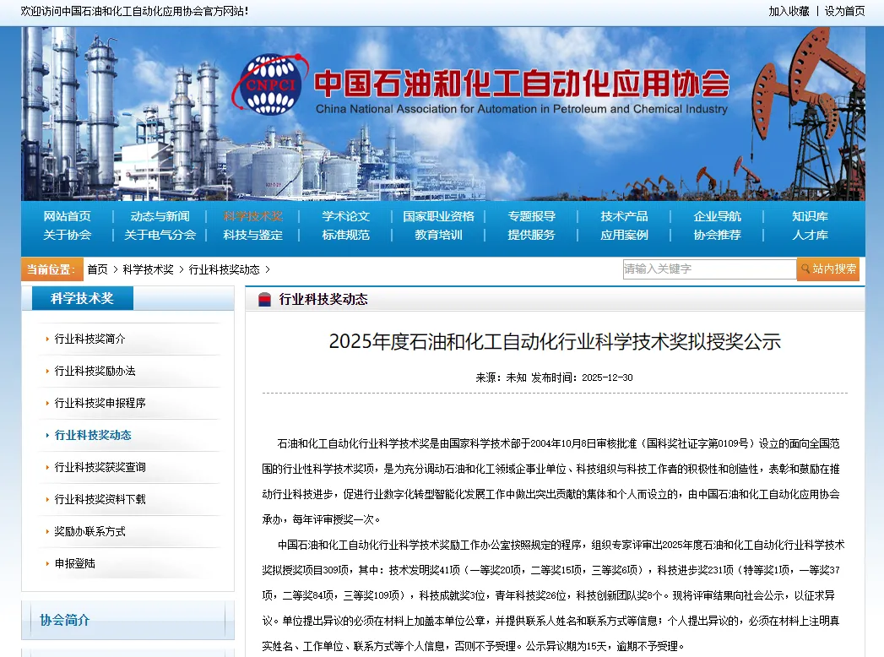This screenshot has width=884, height=657.
Task: Click the 协会简介 panel heading
Action: coord(65,621)
